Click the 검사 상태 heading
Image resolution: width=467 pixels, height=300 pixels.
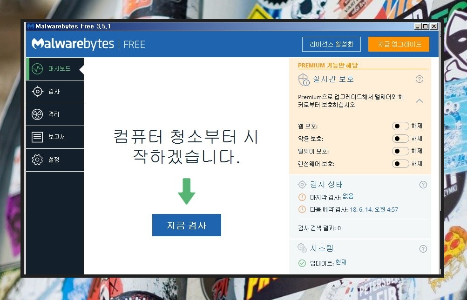326,185
